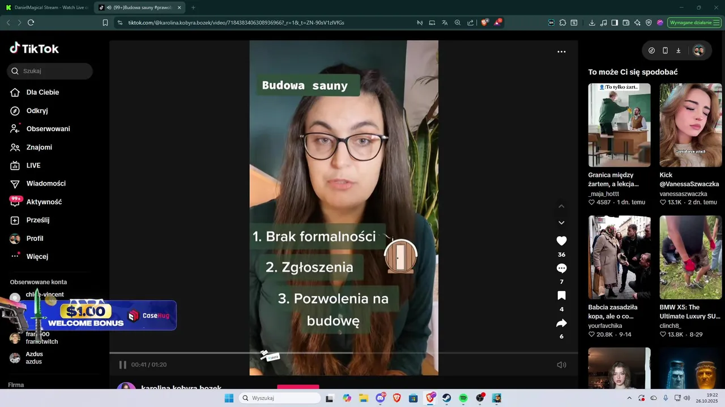Click vanessaszwaczka username

pos(683,194)
